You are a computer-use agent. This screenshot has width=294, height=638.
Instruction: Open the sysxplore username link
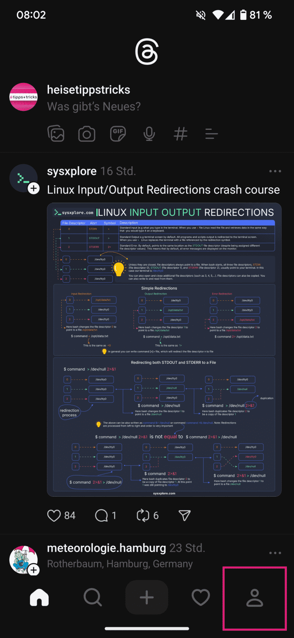[x=72, y=171]
